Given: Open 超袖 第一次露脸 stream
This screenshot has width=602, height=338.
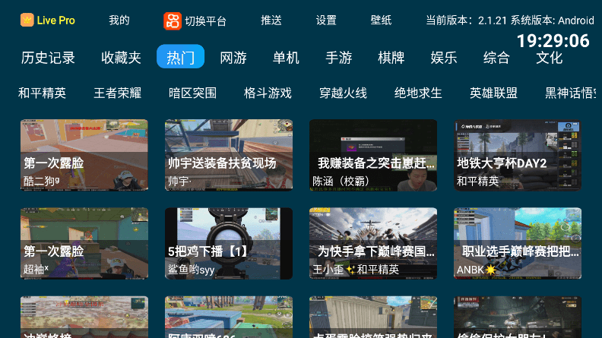Looking at the screenshot, I should (84, 243).
